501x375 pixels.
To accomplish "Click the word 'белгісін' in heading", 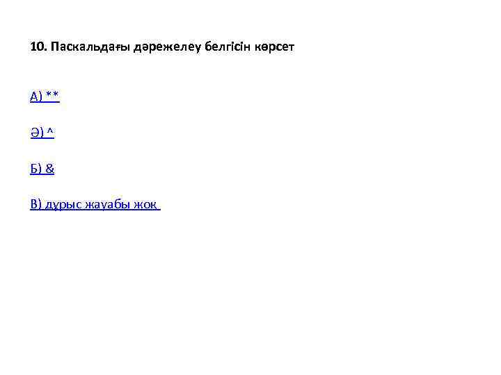I will (x=228, y=47).
